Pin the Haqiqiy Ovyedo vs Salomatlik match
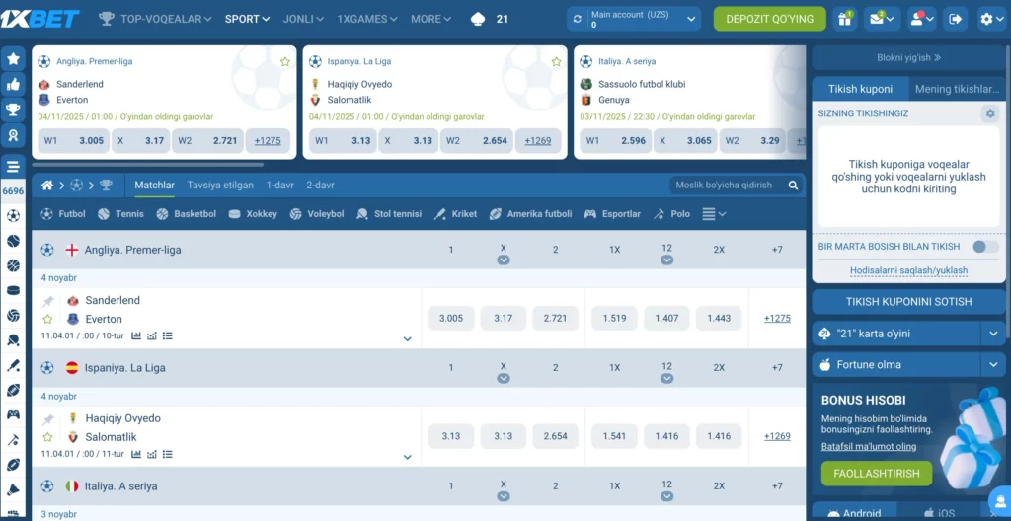Screen dimensions: 1011x521 (x=47, y=419)
